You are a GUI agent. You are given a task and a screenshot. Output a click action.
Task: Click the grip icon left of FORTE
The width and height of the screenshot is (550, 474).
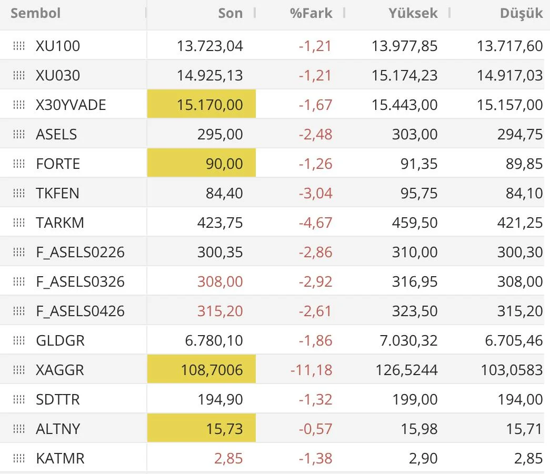(x=19, y=164)
